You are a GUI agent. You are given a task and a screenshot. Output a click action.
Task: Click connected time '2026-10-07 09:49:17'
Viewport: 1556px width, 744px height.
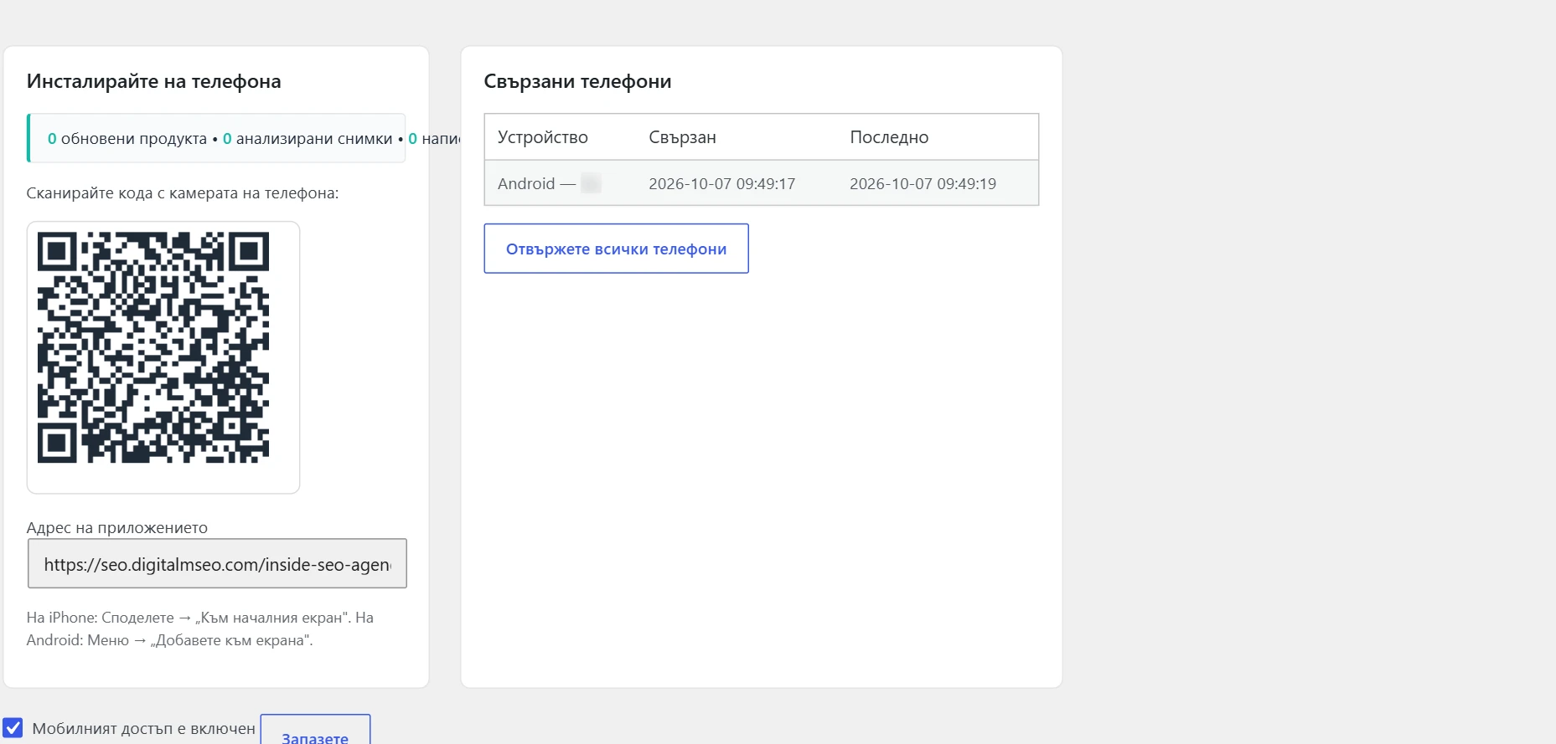coord(721,183)
